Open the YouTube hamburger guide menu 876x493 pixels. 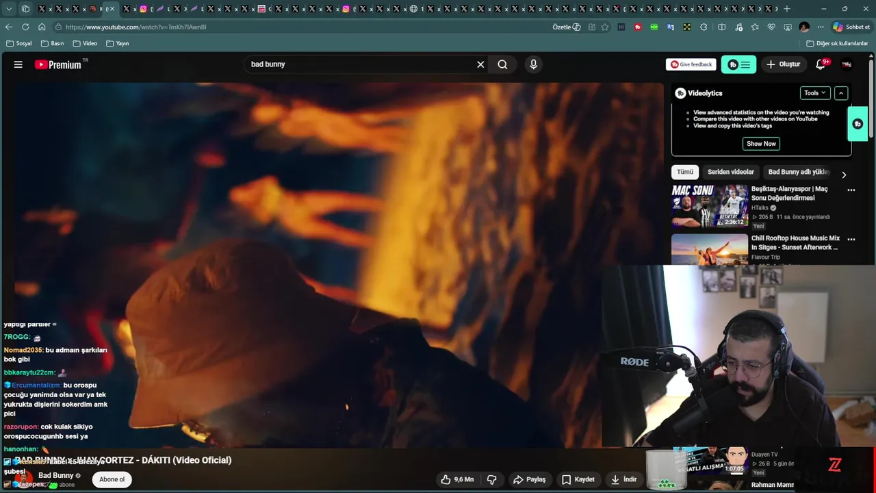click(x=18, y=64)
